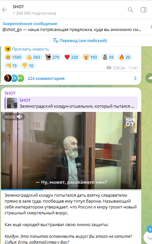The image size is (152, 244).
Task: Toggle the right sidebar panel icon
Action: (144, 10)
